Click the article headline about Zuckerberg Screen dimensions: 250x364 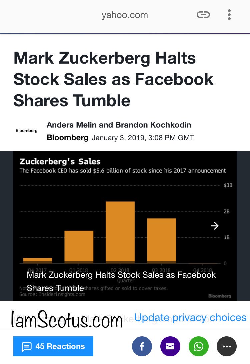click(113, 79)
